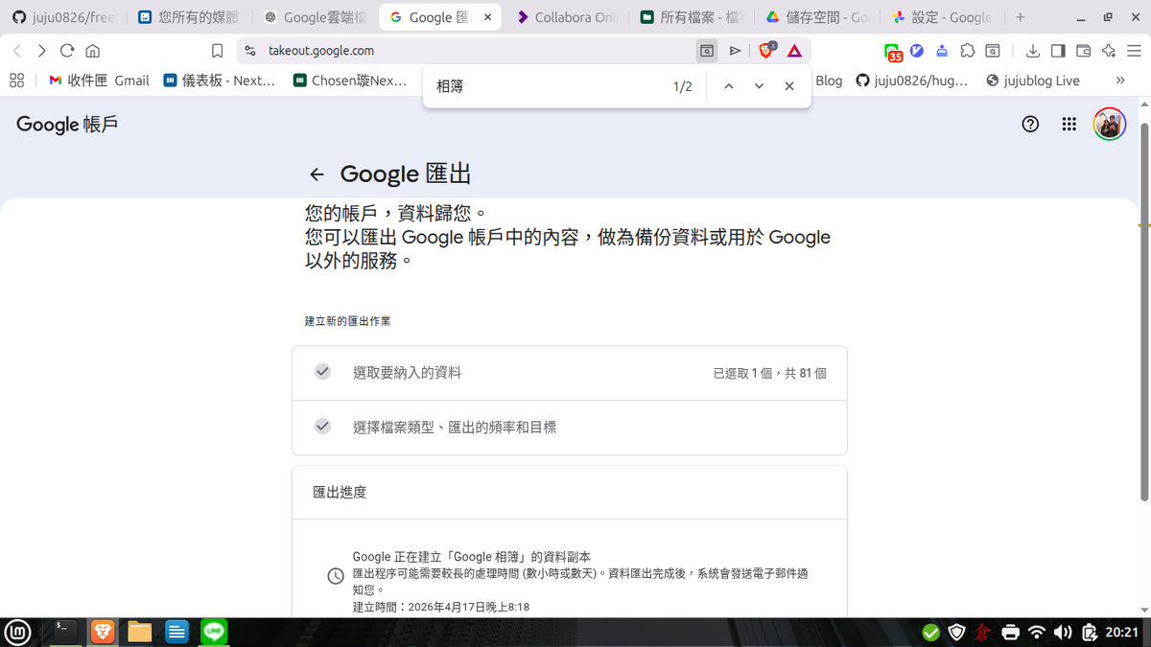Open the Brave browser taskbar icon
This screenshot has height=647, width=1151.
[103, 631]
